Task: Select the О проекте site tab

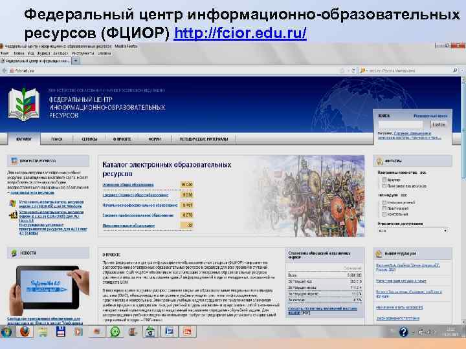Action: 122,139
